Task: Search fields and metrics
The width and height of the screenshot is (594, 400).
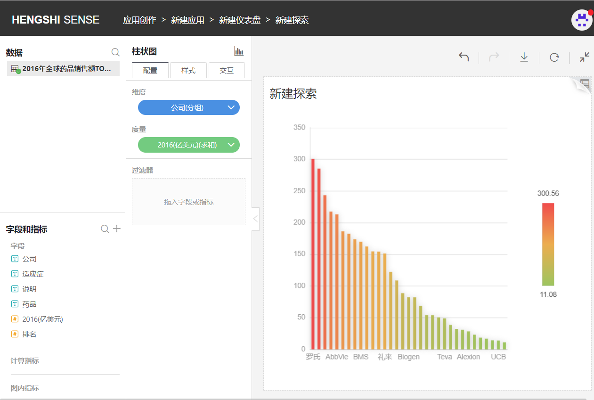Action: [x=105, y=229]
